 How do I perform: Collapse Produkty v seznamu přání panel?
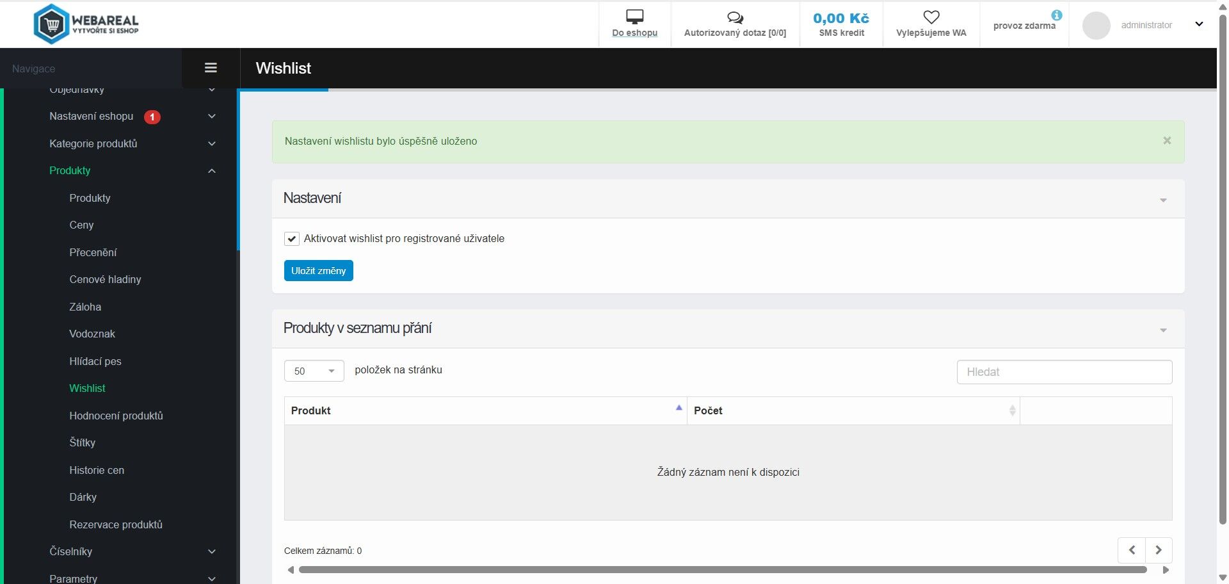pos(1163,330)
